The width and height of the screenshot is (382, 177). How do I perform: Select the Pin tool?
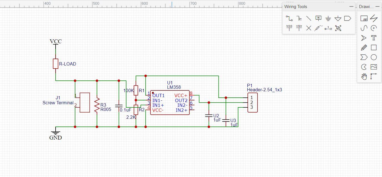(x=328, y=28)
